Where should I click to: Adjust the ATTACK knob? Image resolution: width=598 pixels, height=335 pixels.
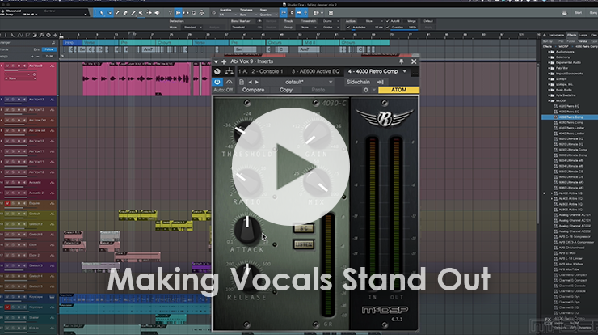(x=247, y=229)
